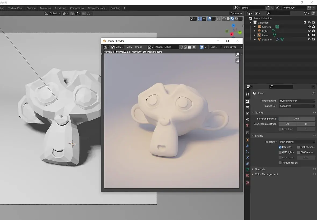Open the Integrator Path Tracing dropdown
This screenshot has width=317, height=220.
[x=297, y=142]
